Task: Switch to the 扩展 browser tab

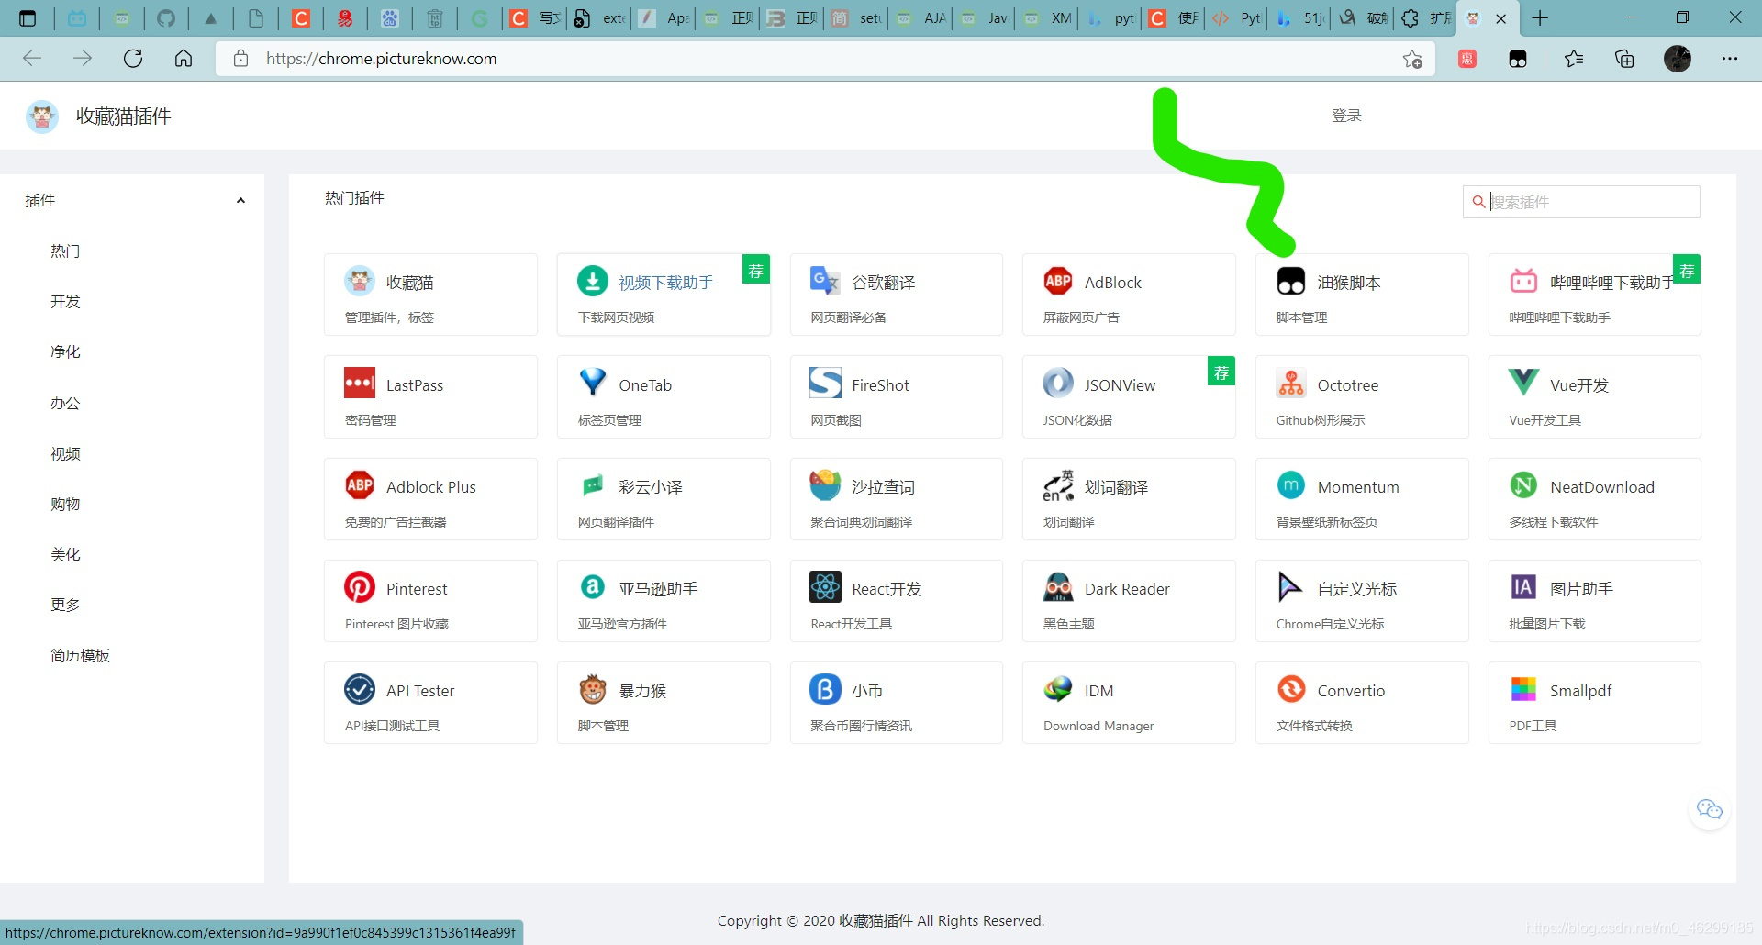Action: [1425, 18]
